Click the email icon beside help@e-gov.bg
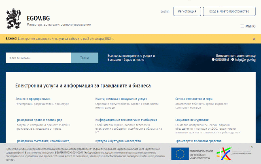The image size is (261, 164). coord(233,60)
